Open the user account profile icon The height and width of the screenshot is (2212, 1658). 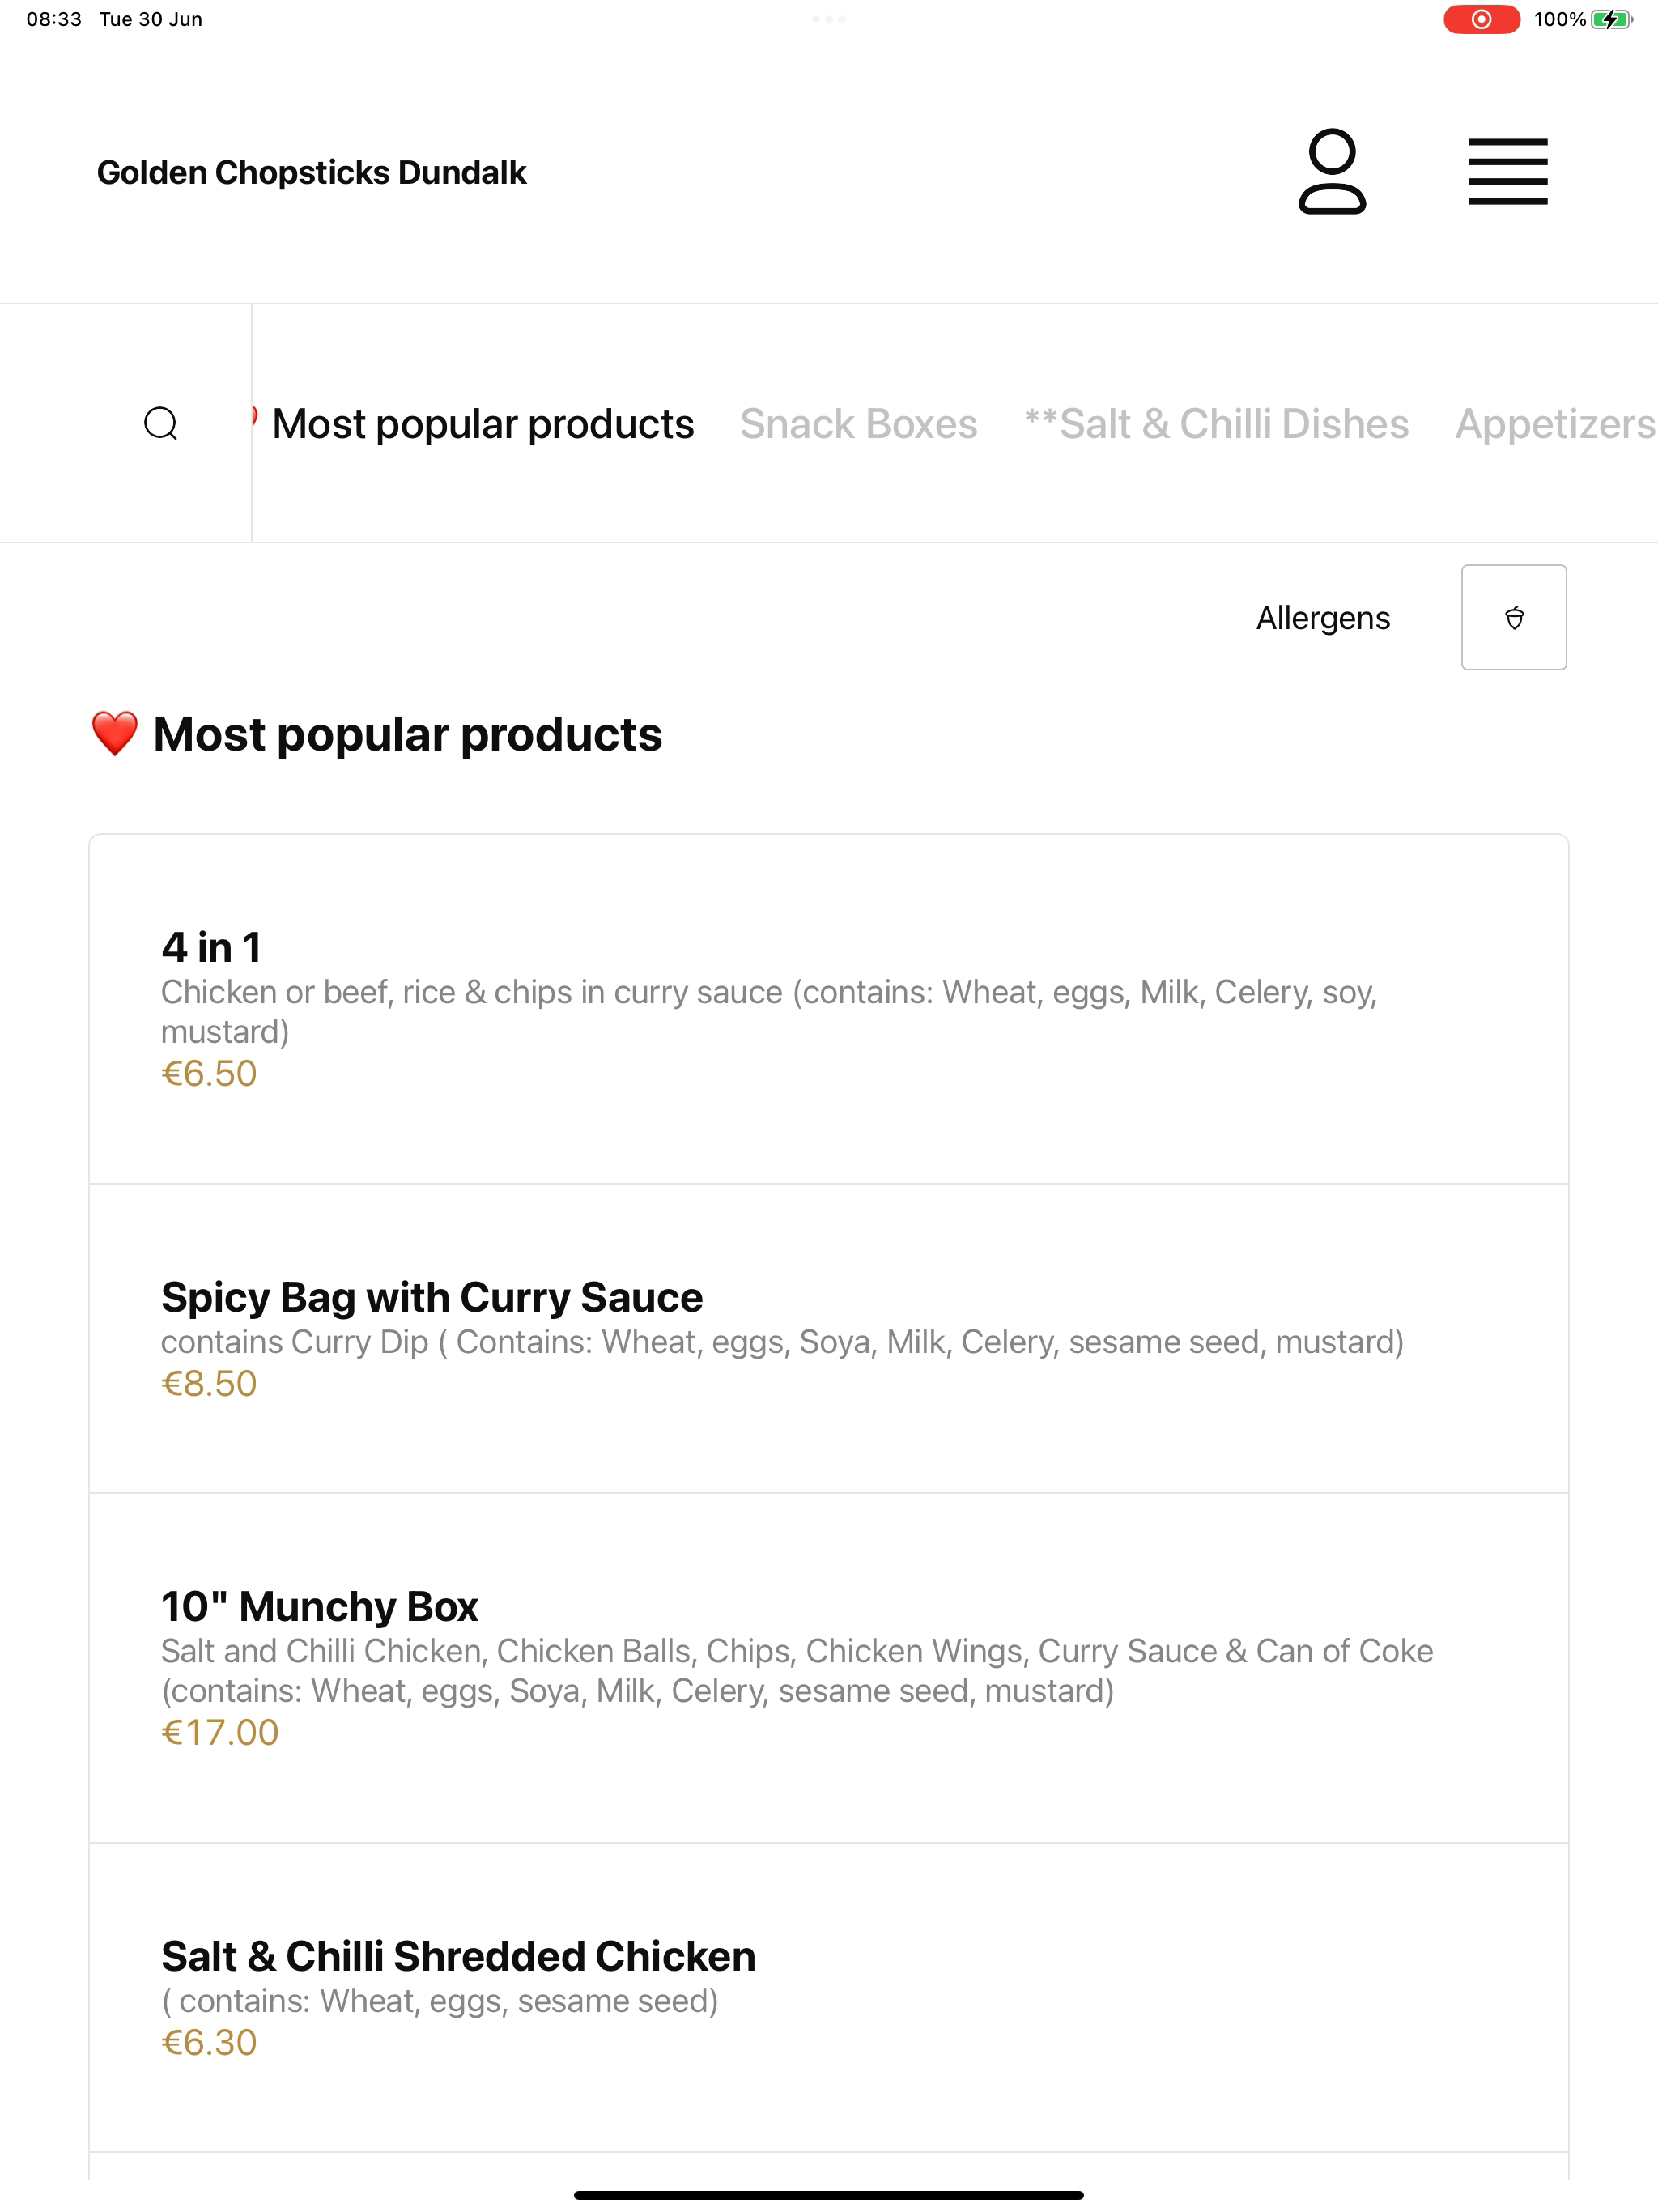click(1332, 171)
